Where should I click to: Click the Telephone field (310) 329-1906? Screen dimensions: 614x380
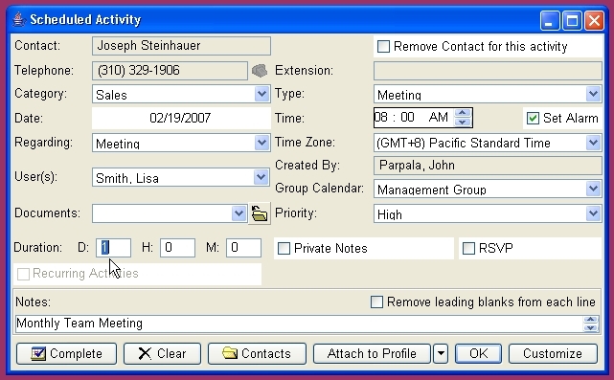[x=170, y=71]
